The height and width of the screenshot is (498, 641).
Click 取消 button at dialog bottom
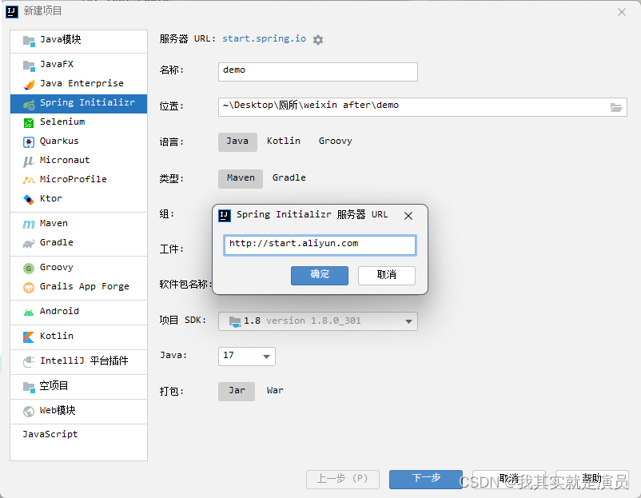coord(509,479)
